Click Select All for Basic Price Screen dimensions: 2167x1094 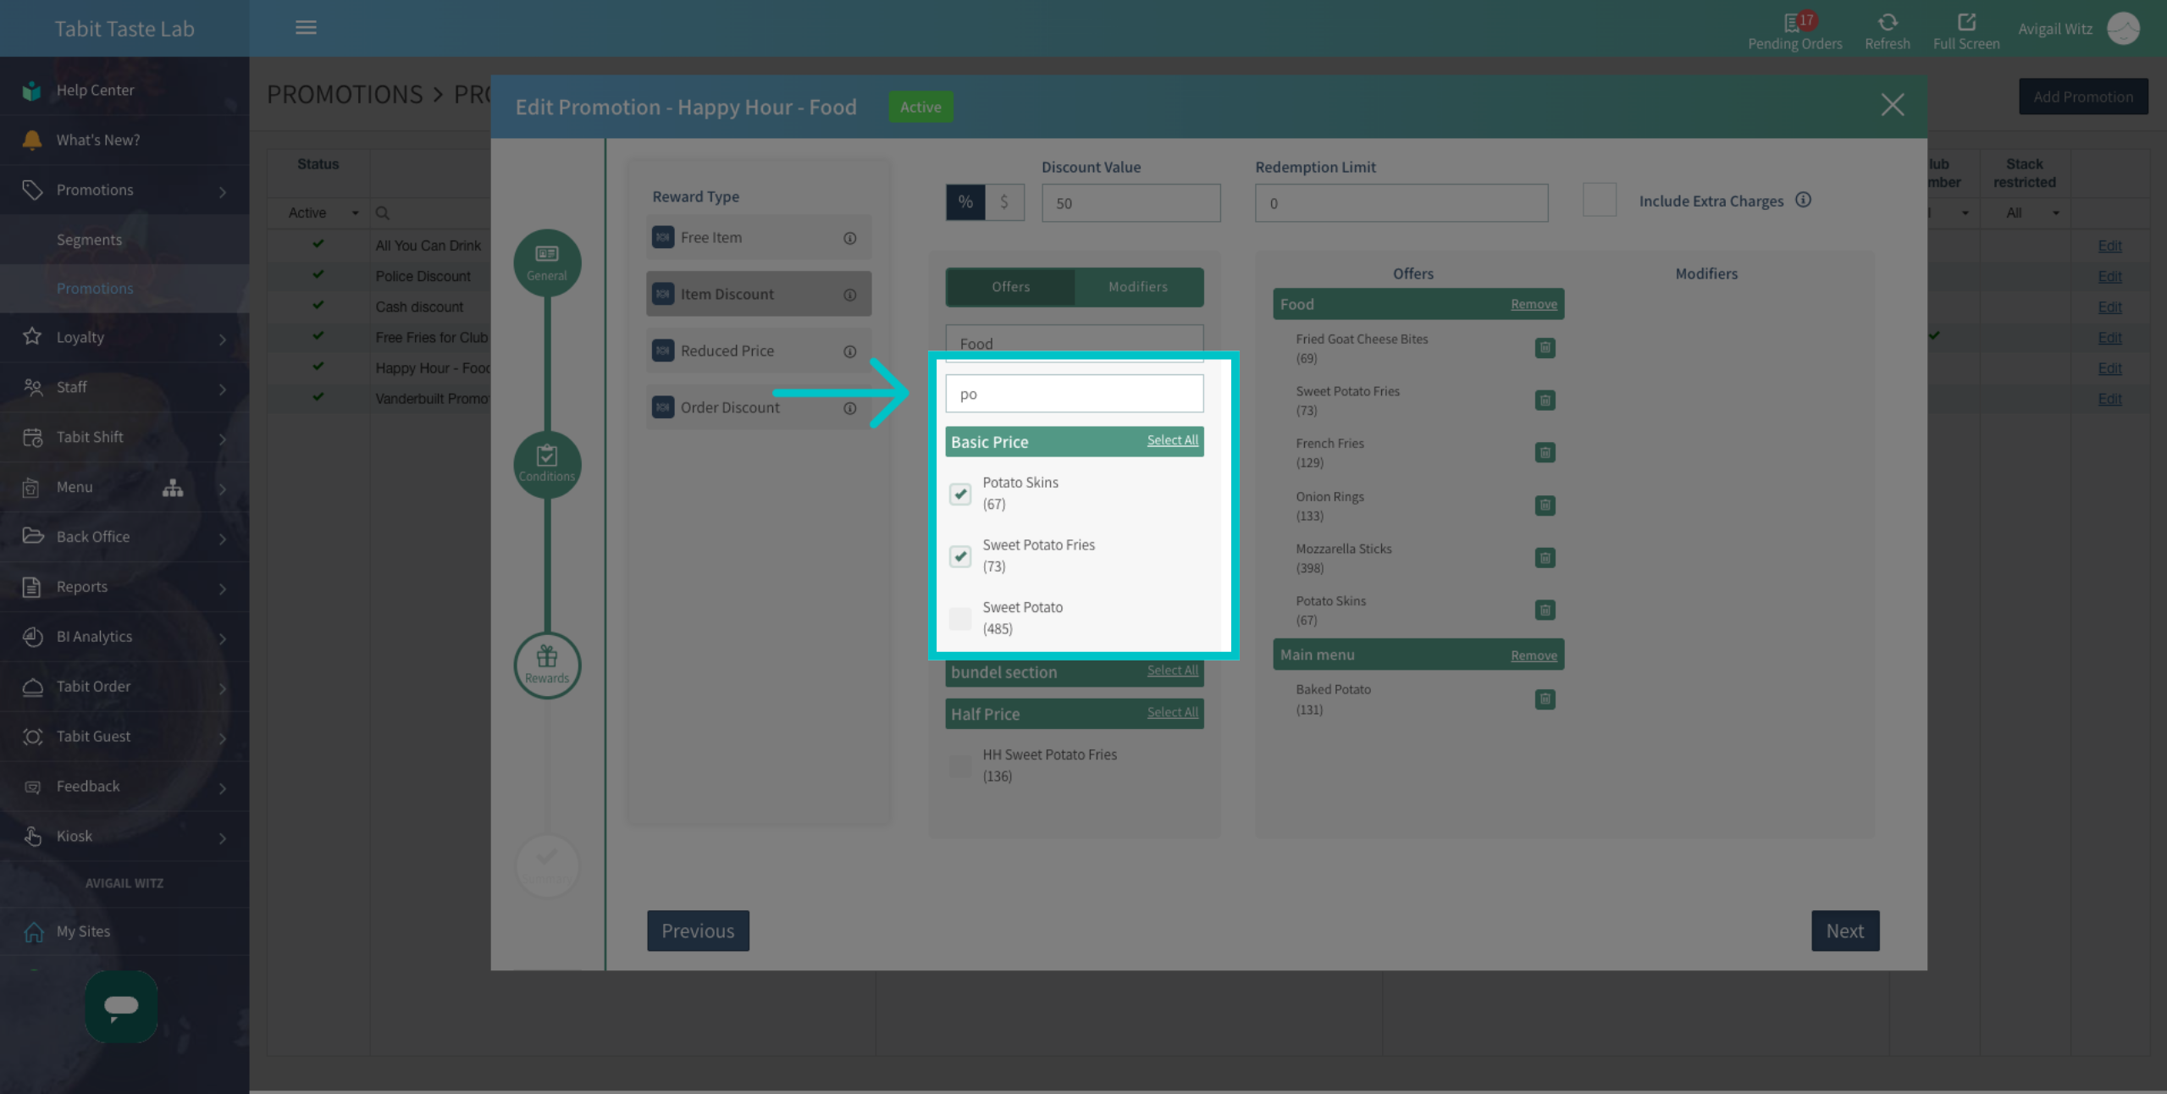coord(1172,440)
